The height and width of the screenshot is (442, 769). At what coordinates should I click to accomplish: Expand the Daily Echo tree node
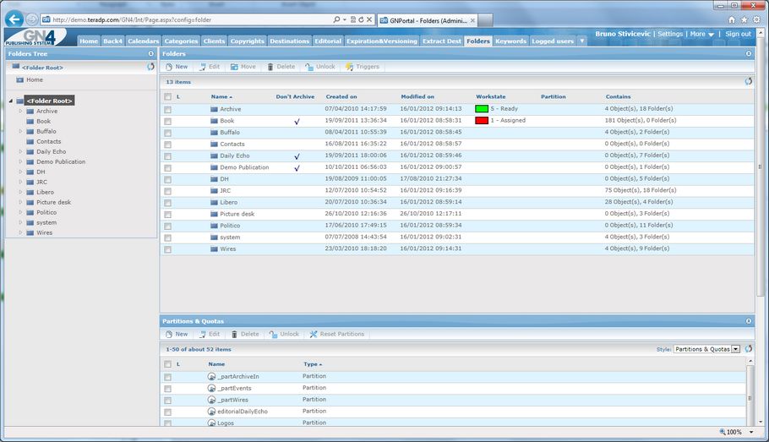pos(20,151)
